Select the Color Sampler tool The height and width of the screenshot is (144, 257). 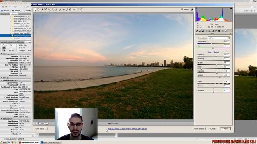45,10
